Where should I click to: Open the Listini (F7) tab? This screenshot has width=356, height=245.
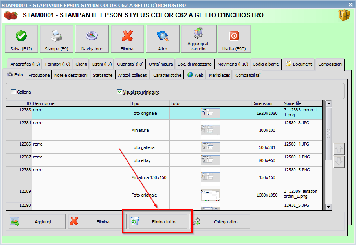click(102, 64)
